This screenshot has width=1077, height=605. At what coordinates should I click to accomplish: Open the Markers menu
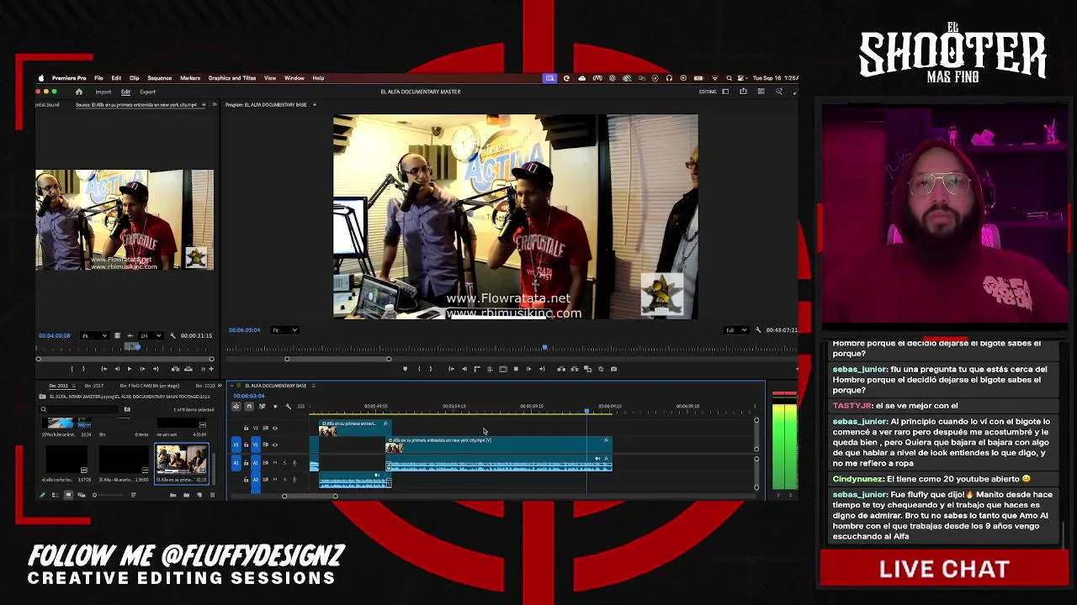coord(190,78)
